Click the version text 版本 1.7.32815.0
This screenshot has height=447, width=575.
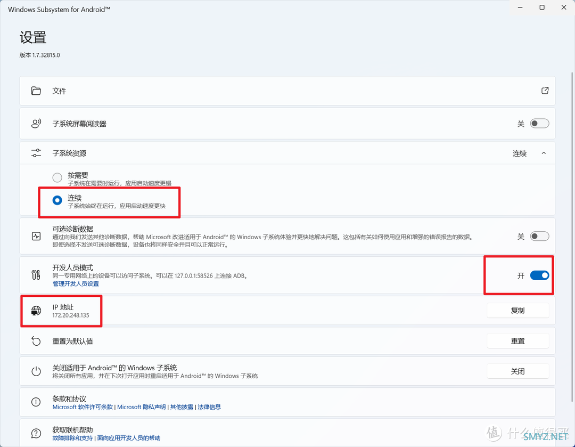[39, 55]
